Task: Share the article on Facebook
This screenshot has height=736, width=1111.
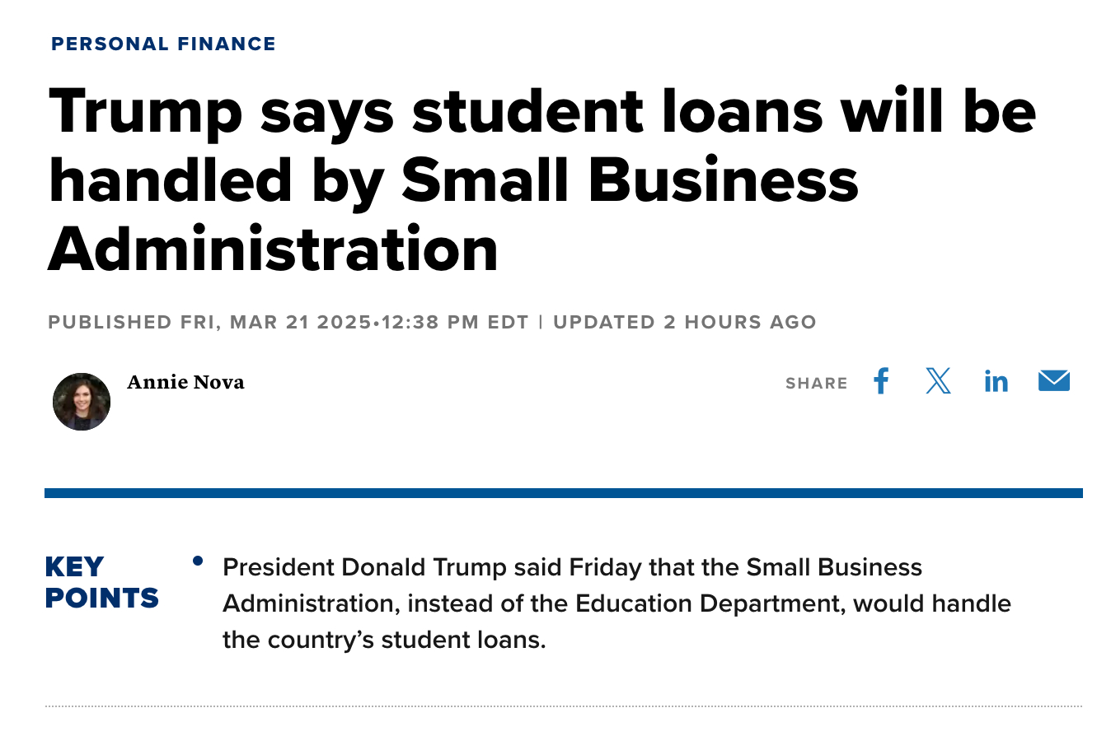Action: click(x=881, y=381)
